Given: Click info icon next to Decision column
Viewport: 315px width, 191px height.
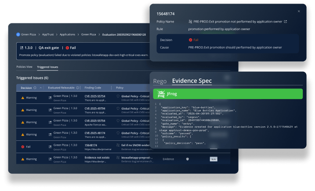Looking at the screenshot, I should pos(35,88).
